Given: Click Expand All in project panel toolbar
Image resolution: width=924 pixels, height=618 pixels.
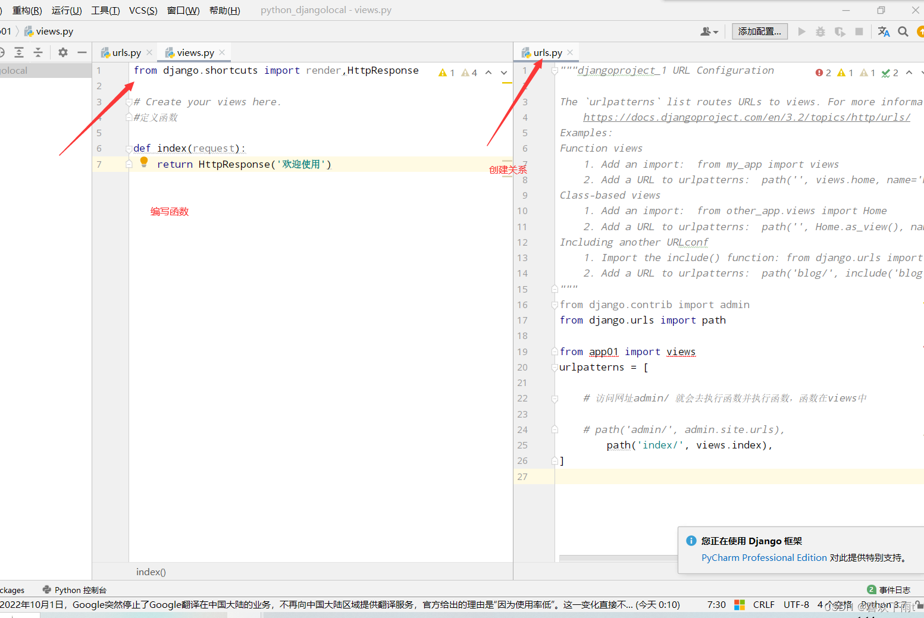Looking at the screenshot, I should 19,52.
